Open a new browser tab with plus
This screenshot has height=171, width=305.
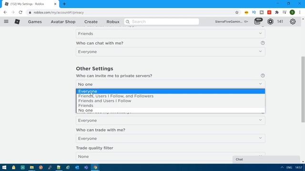click(x=64, y=4)
